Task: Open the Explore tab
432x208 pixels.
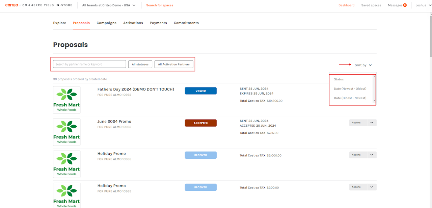Action: coord(59,23)
